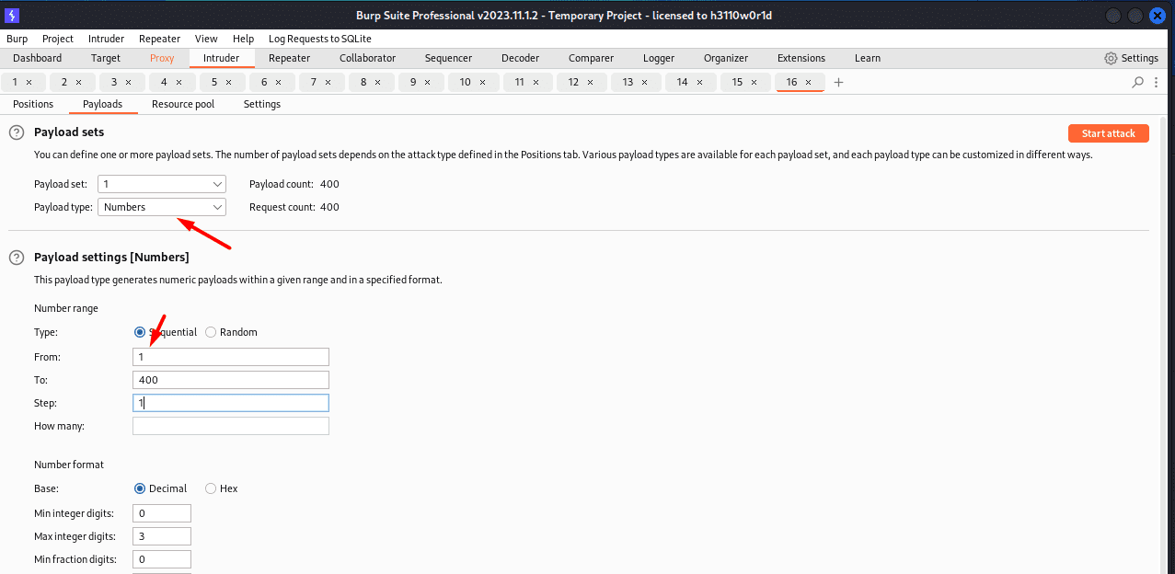Viewport: 1175px width, 574px height.
Task: Open Settings via the gear icon
Action: [x=1111, y=58]
